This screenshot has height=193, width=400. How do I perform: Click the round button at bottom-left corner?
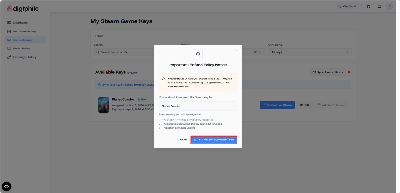tap(7, 186)
